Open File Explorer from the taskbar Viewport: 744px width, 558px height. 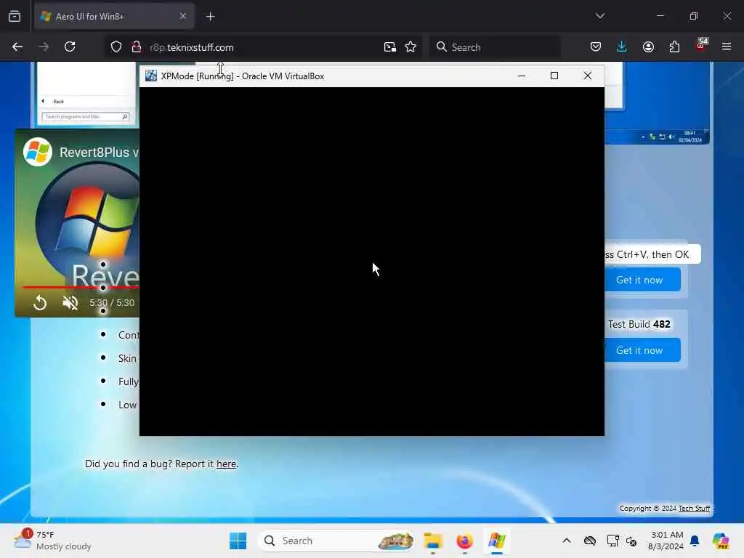coord(433,541)
